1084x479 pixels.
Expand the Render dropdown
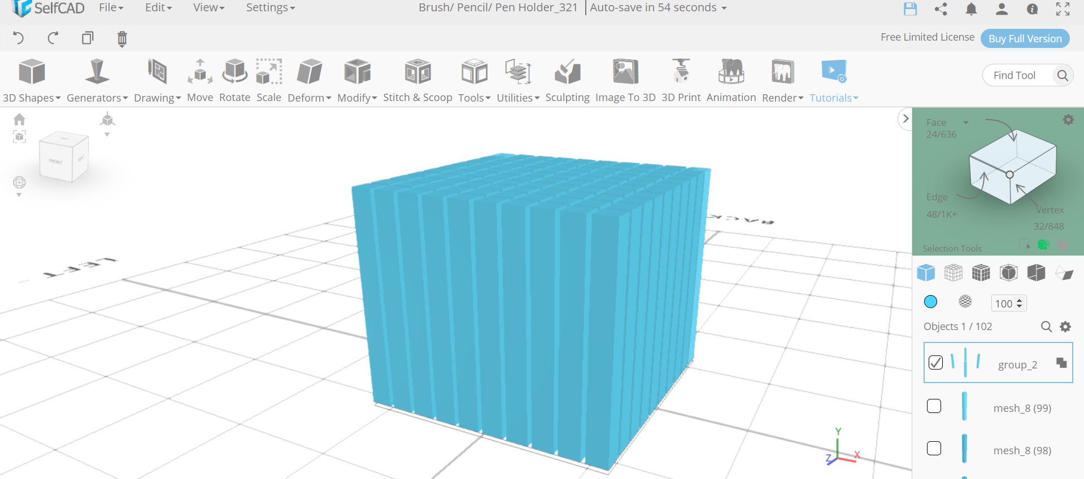(x=783, y=81)
